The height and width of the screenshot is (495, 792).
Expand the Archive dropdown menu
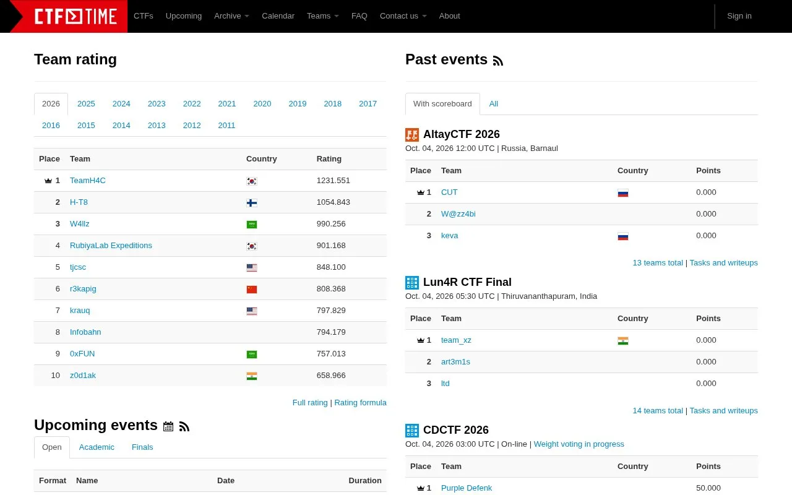point(231,16)
